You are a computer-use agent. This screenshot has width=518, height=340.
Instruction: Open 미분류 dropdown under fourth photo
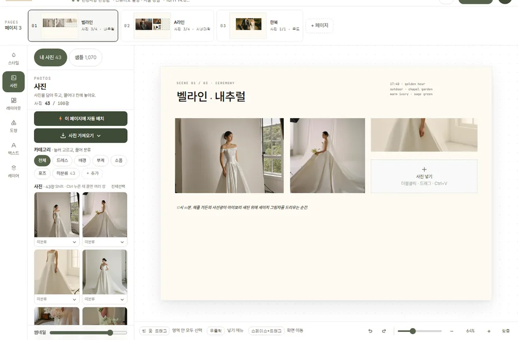(105, 299)
